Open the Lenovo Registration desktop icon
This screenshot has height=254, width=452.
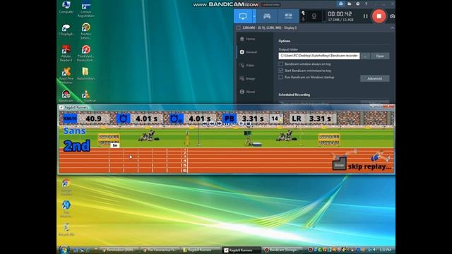pos(85,9)
